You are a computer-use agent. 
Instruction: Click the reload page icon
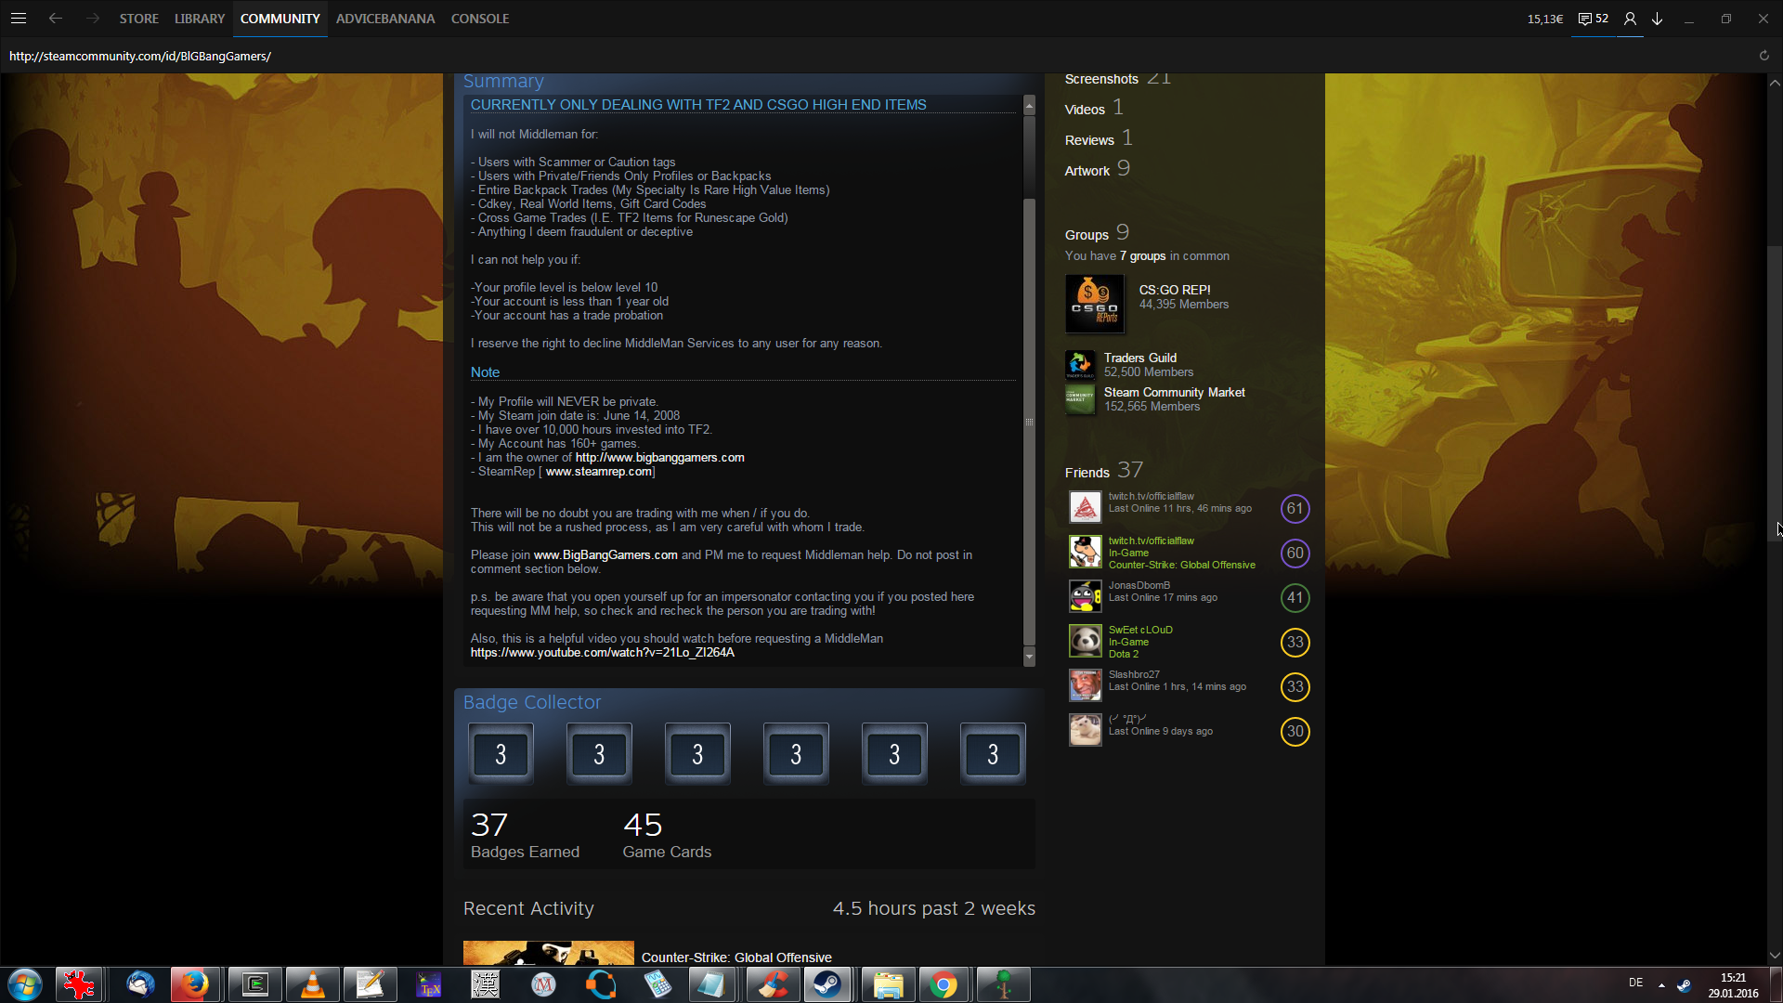click(1763, 56)
